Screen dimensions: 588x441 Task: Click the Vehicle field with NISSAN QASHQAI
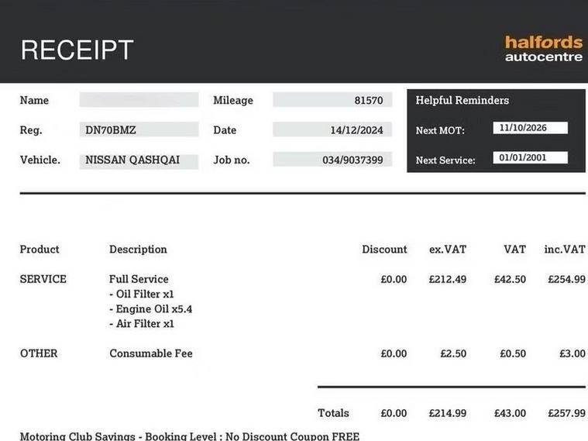pos(139,160)
